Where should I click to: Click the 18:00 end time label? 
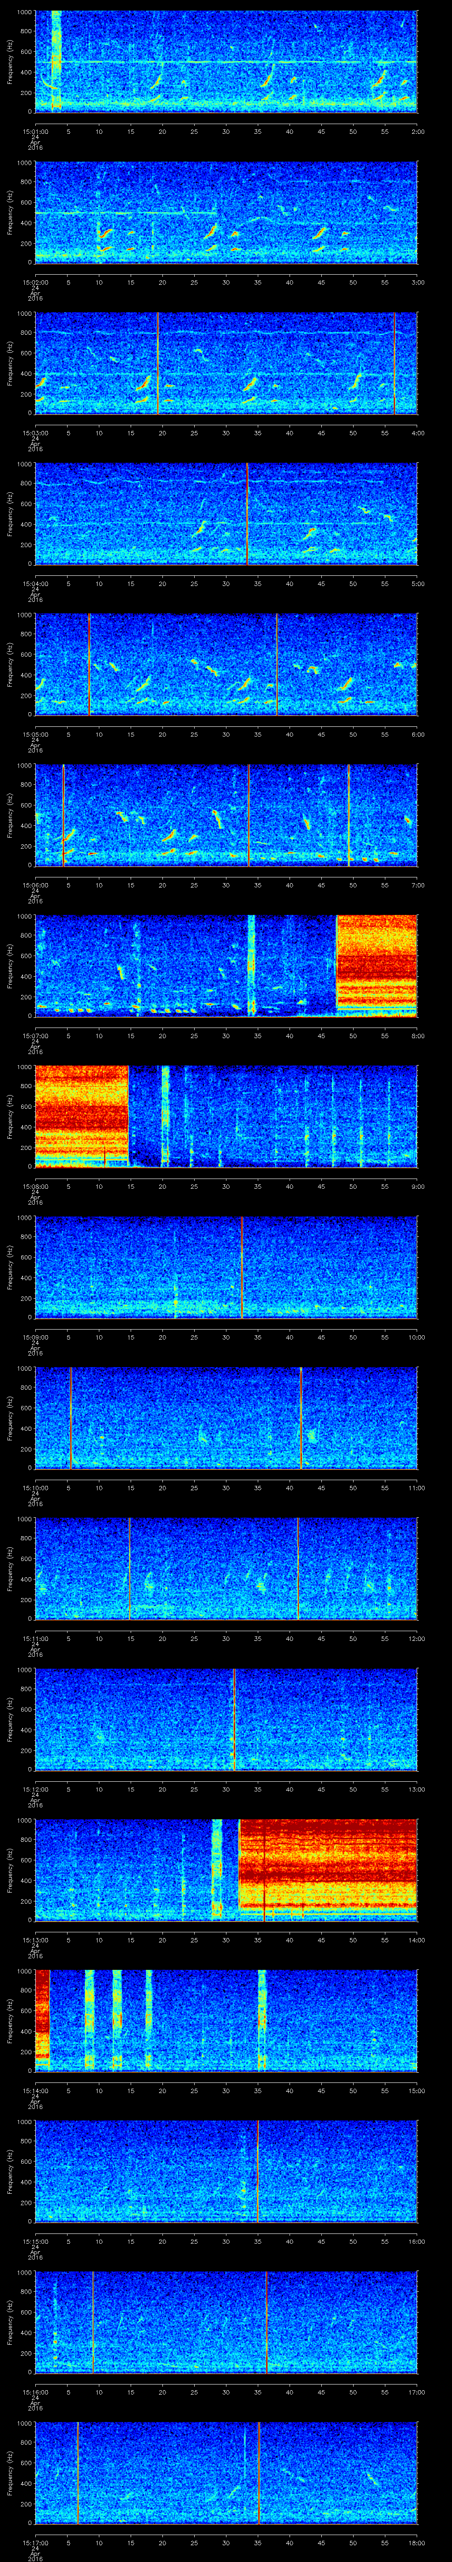click(x=416, y=2542)
